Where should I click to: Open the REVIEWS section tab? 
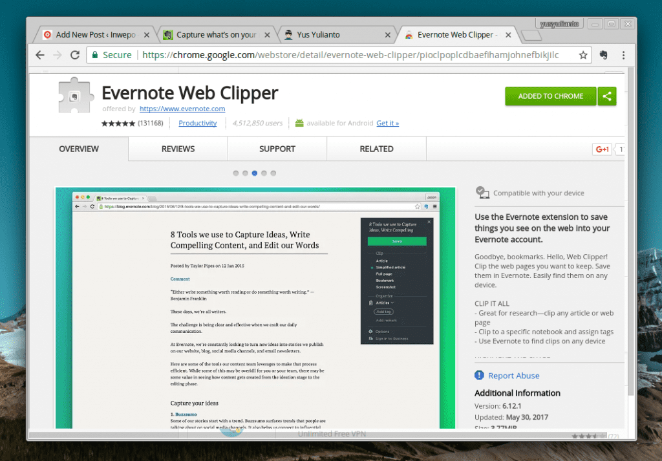[178, 149]
